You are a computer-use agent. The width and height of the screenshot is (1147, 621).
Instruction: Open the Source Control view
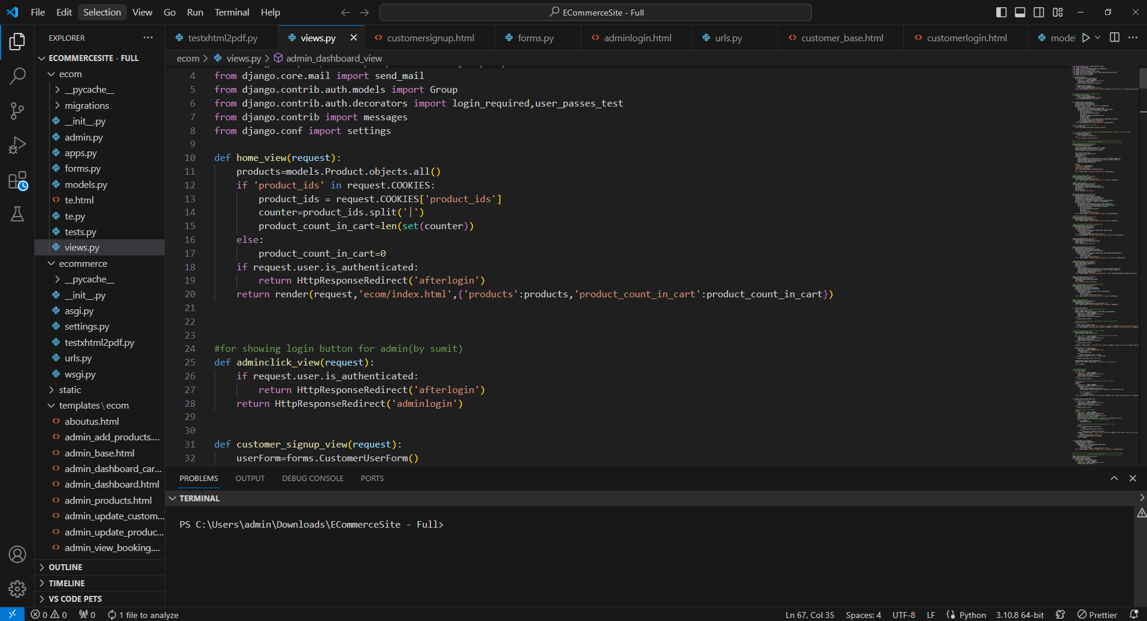click(17, 111)
